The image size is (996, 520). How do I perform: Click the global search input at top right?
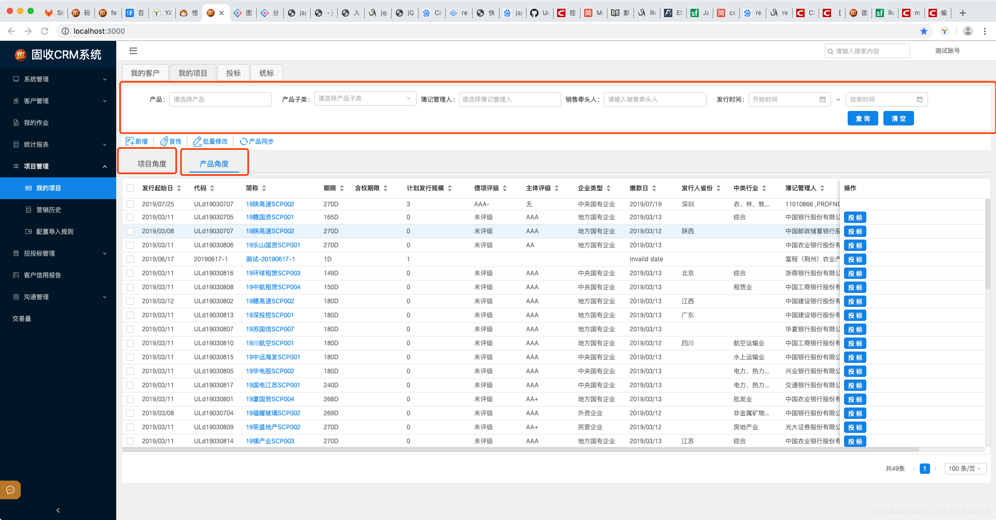(x=867, y=50)
